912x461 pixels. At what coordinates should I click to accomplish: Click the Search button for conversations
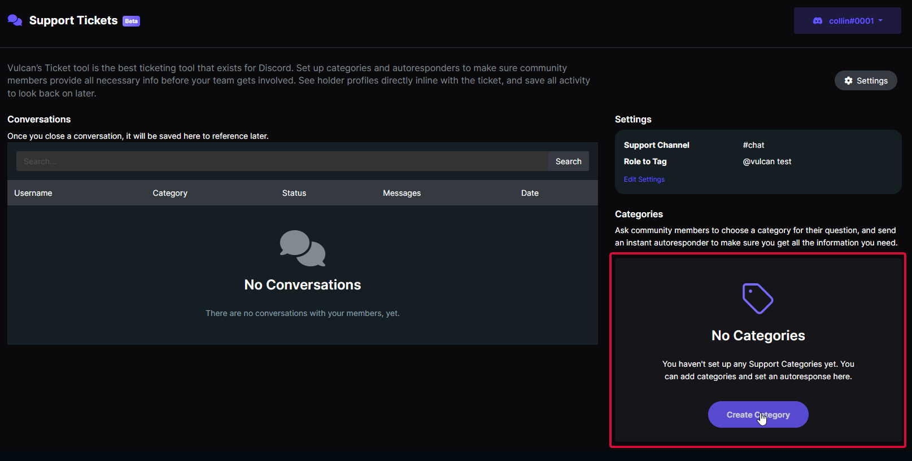click(568, 161)
